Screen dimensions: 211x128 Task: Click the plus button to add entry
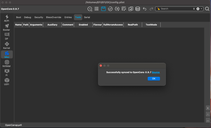click(x=208, y=108)
